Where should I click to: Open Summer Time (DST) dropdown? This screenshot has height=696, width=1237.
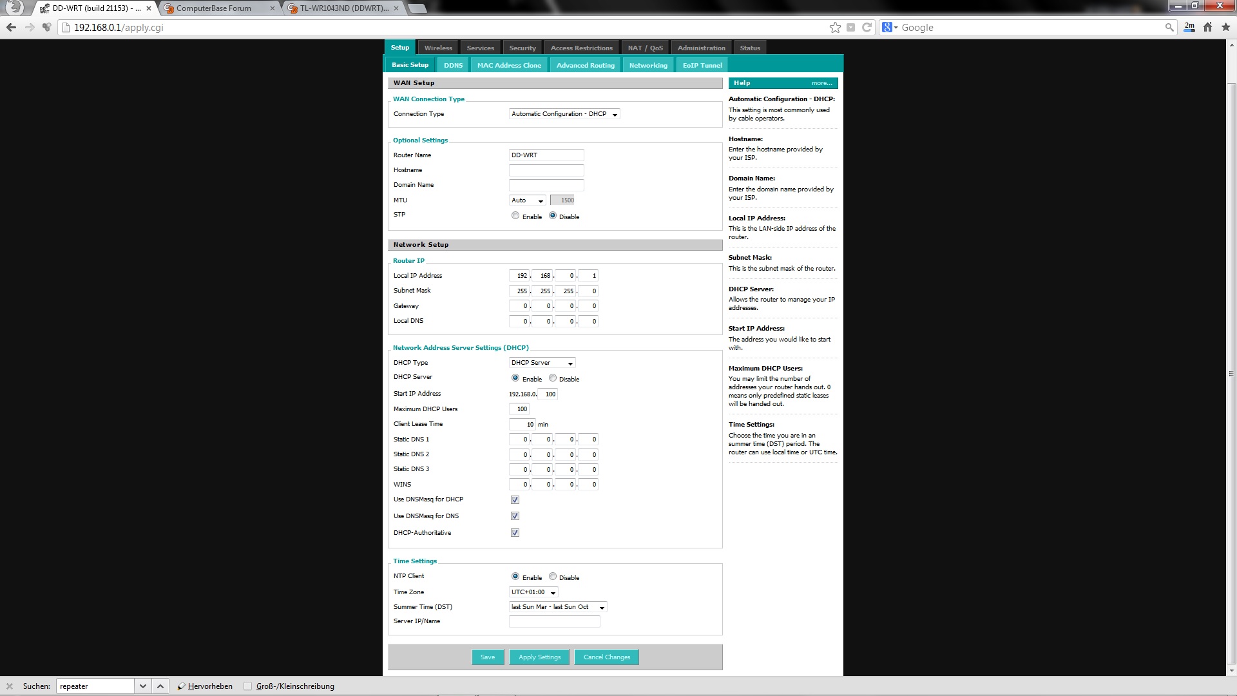pos(557,607)
